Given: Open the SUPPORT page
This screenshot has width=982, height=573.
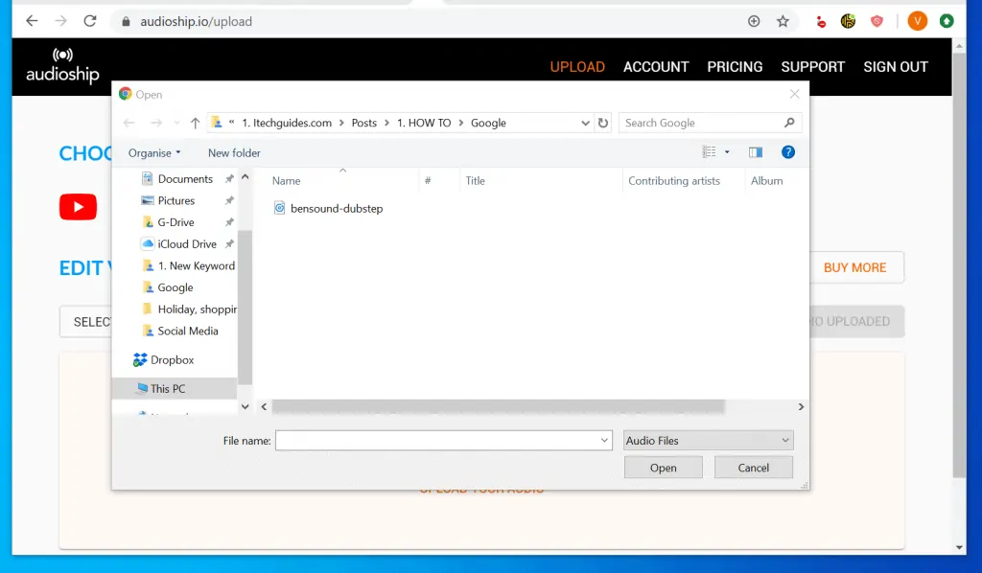Looking at the screenshot, I should 813,67.
